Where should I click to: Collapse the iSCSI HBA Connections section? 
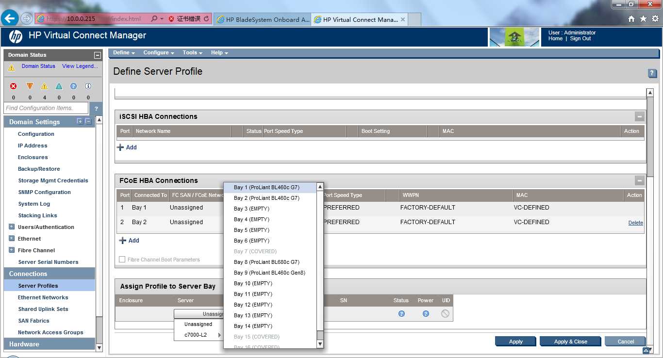pyautogui.click(x=640, y=116)
